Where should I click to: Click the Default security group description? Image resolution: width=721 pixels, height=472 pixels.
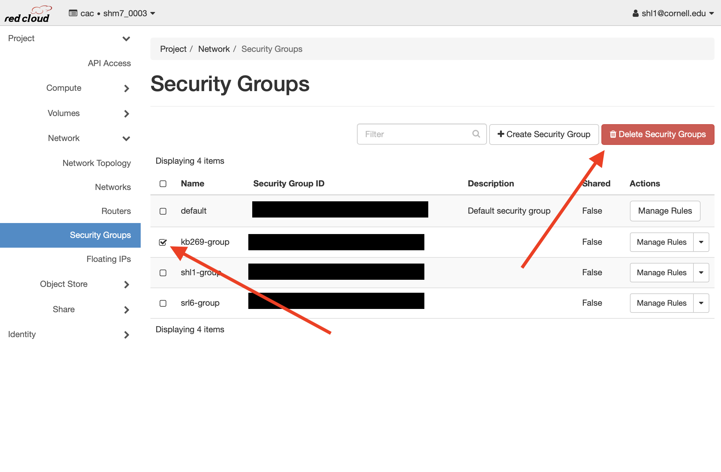[509, 211]
